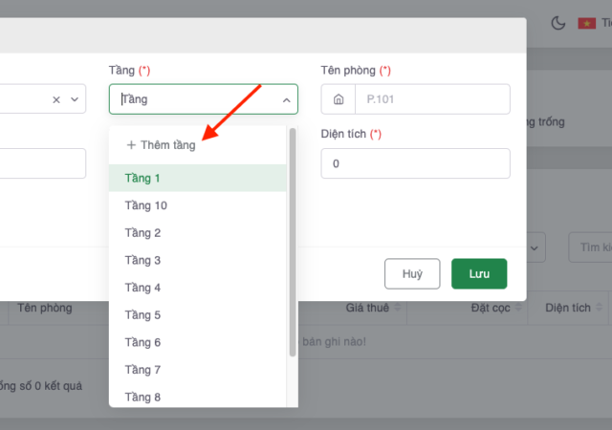This screenshot has height=430, width=612.
Task: Click the plus icon for Thêm tầng
Action: (131, 145)
